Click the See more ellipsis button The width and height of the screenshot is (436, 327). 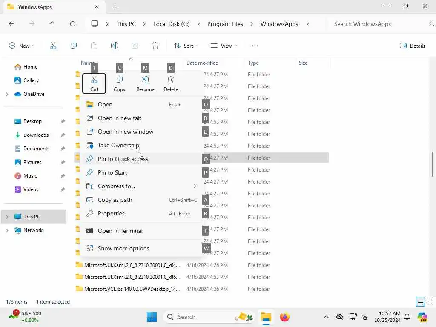click(x=255, y=46)
